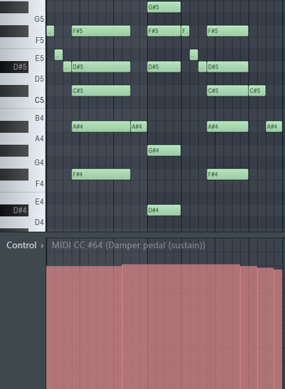Viewport: 285px width, 389px height.
Task: Select the longest D#5 note
Action: click(101, 67)
